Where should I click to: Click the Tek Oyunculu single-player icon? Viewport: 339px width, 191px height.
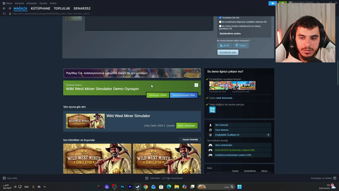(211, 125)
